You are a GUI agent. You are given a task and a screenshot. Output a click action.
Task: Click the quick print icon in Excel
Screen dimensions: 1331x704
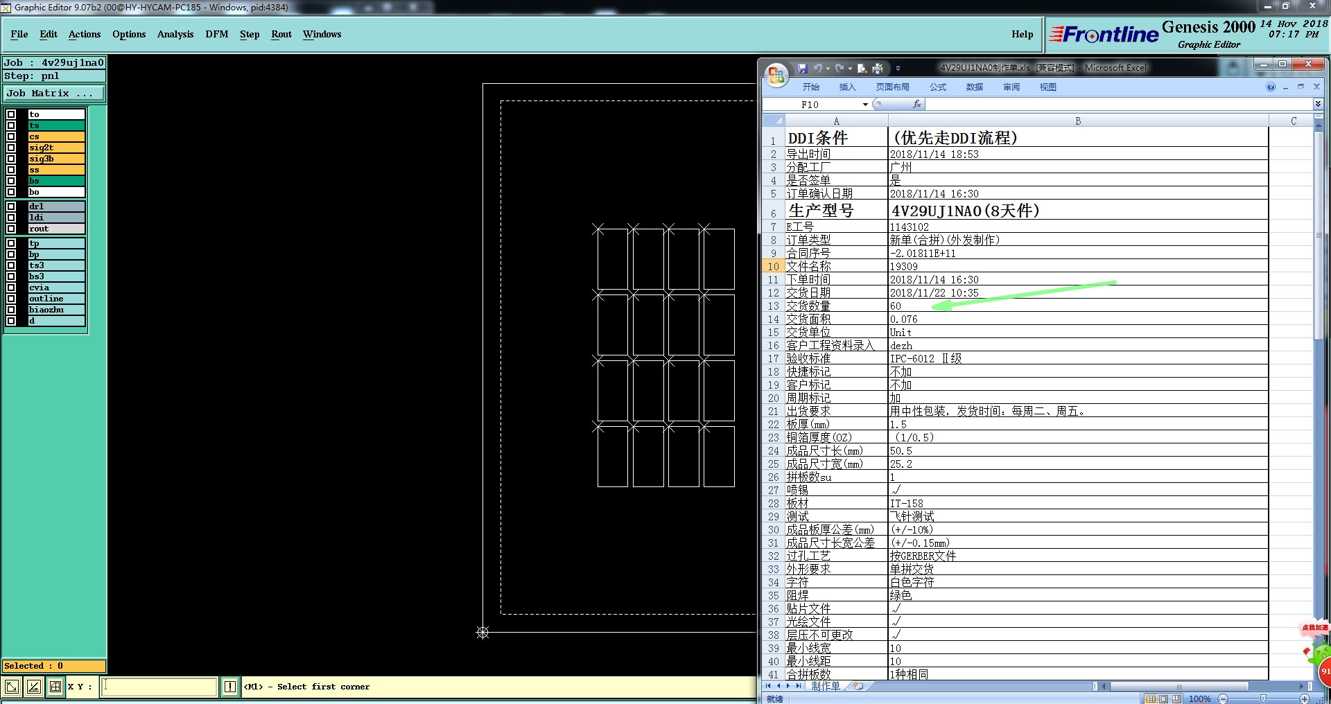878,69
